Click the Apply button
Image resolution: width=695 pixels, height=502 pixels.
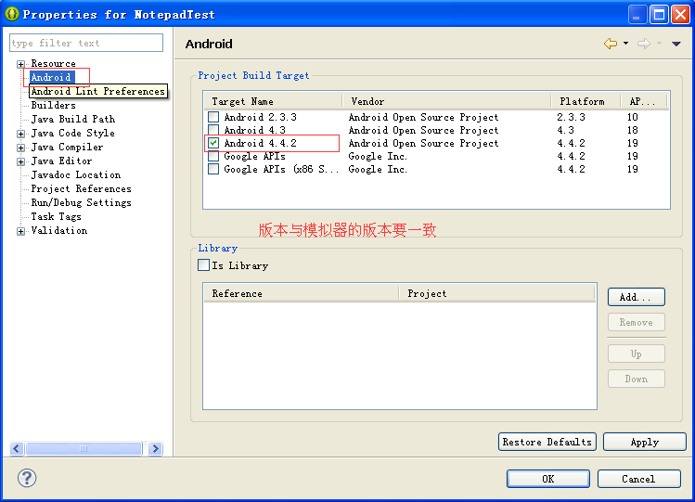point(645,442)
